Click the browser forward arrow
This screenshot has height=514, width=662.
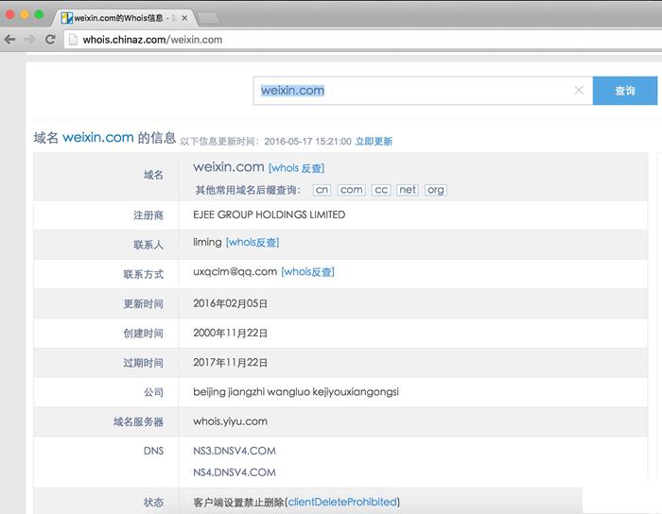[29, 40]
